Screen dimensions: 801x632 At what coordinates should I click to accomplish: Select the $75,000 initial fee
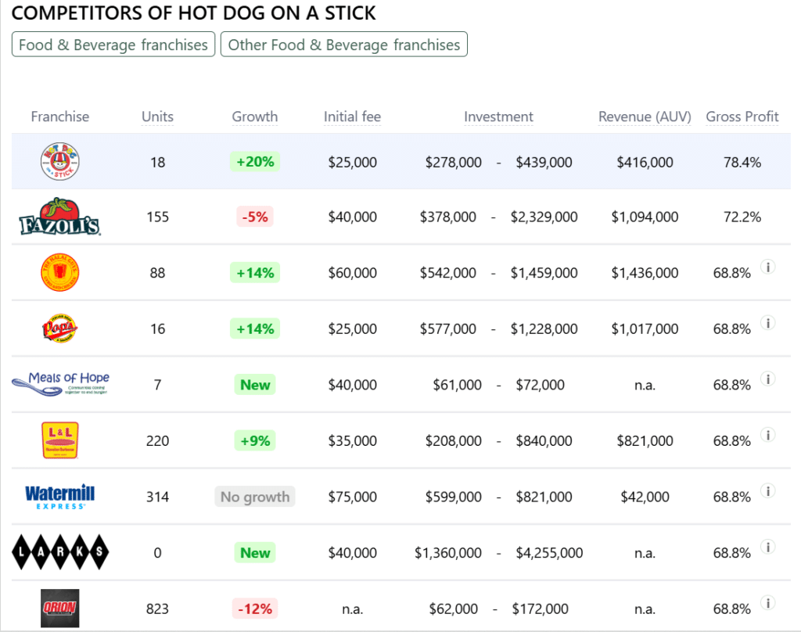click(353, 497)
